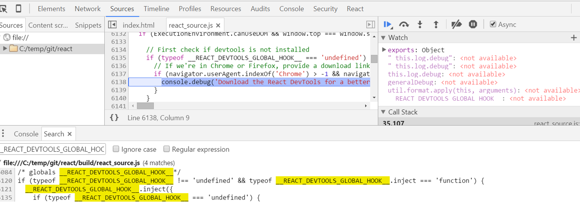Step out of current function
Screen dimensions: 580x207
436,25
